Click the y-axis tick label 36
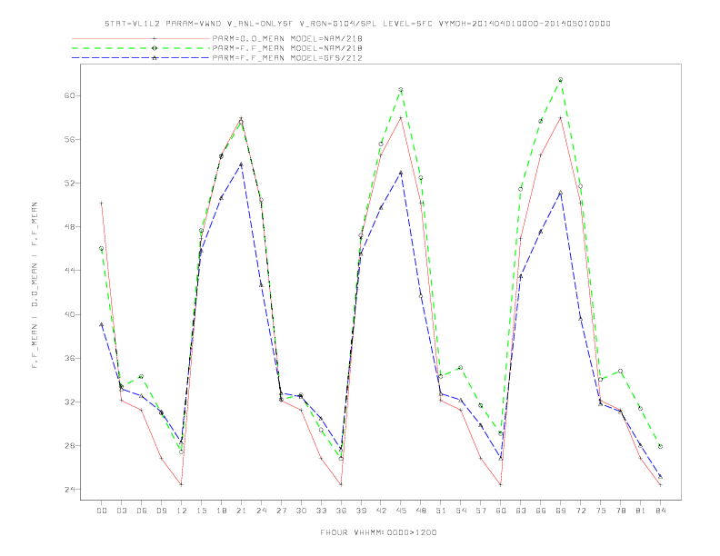The height and width of the screenshot is (556, 720). pos(69,358)
